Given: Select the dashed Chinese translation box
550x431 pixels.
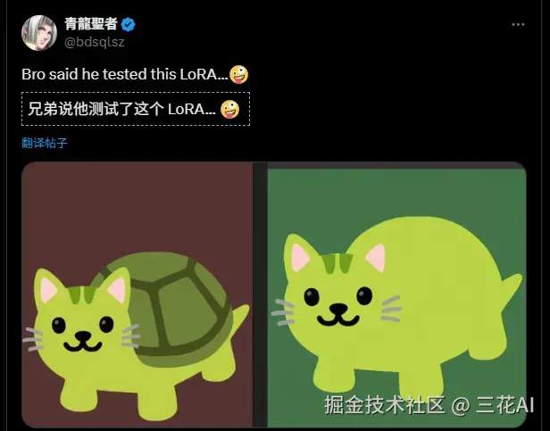Looking at the screenshot, I should click(136, 109).
